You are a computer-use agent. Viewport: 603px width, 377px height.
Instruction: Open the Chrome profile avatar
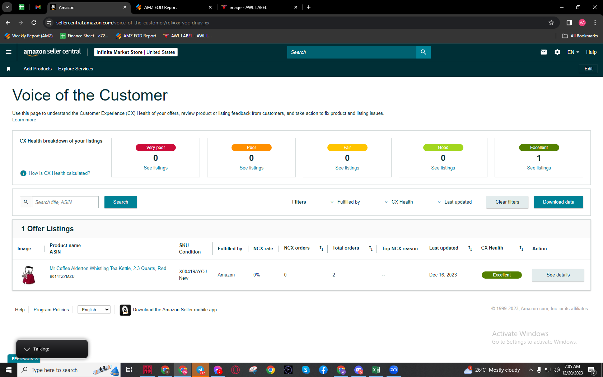pos(582,23)
